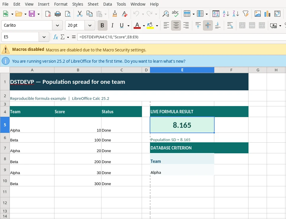
Task: Click the Formula equals icon
Action: click(74, 37)
